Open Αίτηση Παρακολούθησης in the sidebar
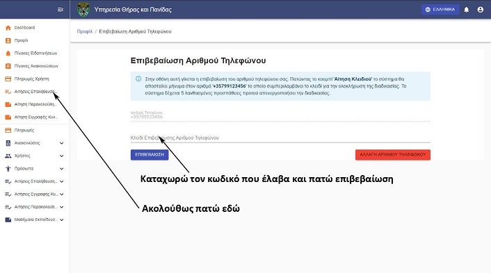 tap(35, 104)
